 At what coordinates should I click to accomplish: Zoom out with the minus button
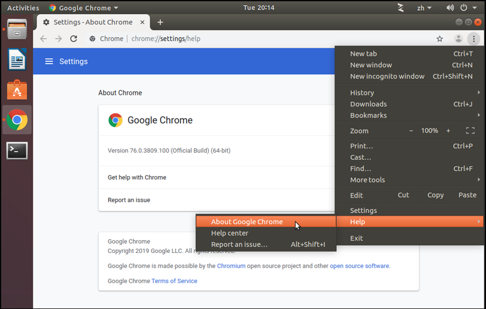click(x=411, y=131)
